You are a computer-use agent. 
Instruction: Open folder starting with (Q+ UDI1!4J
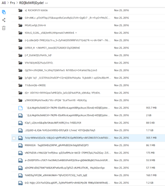(x=62, y=93)
